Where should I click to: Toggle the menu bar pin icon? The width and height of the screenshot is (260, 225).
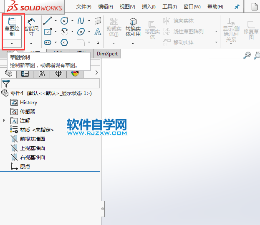click(x=237, y=7)
